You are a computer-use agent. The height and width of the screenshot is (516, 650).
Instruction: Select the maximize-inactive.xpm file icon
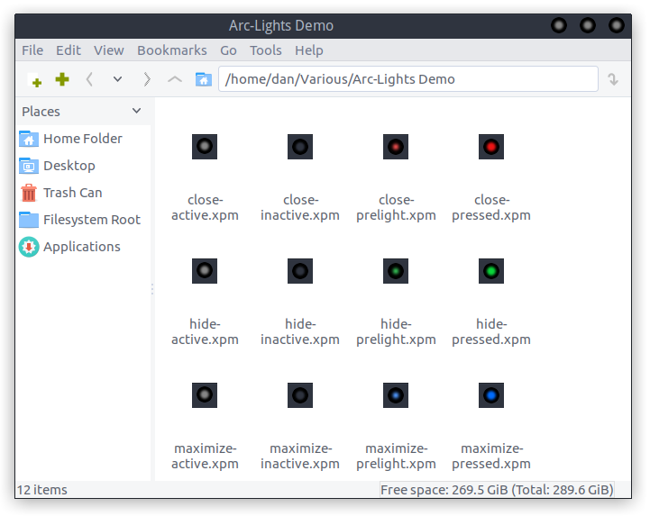click(x=300, y=395)
